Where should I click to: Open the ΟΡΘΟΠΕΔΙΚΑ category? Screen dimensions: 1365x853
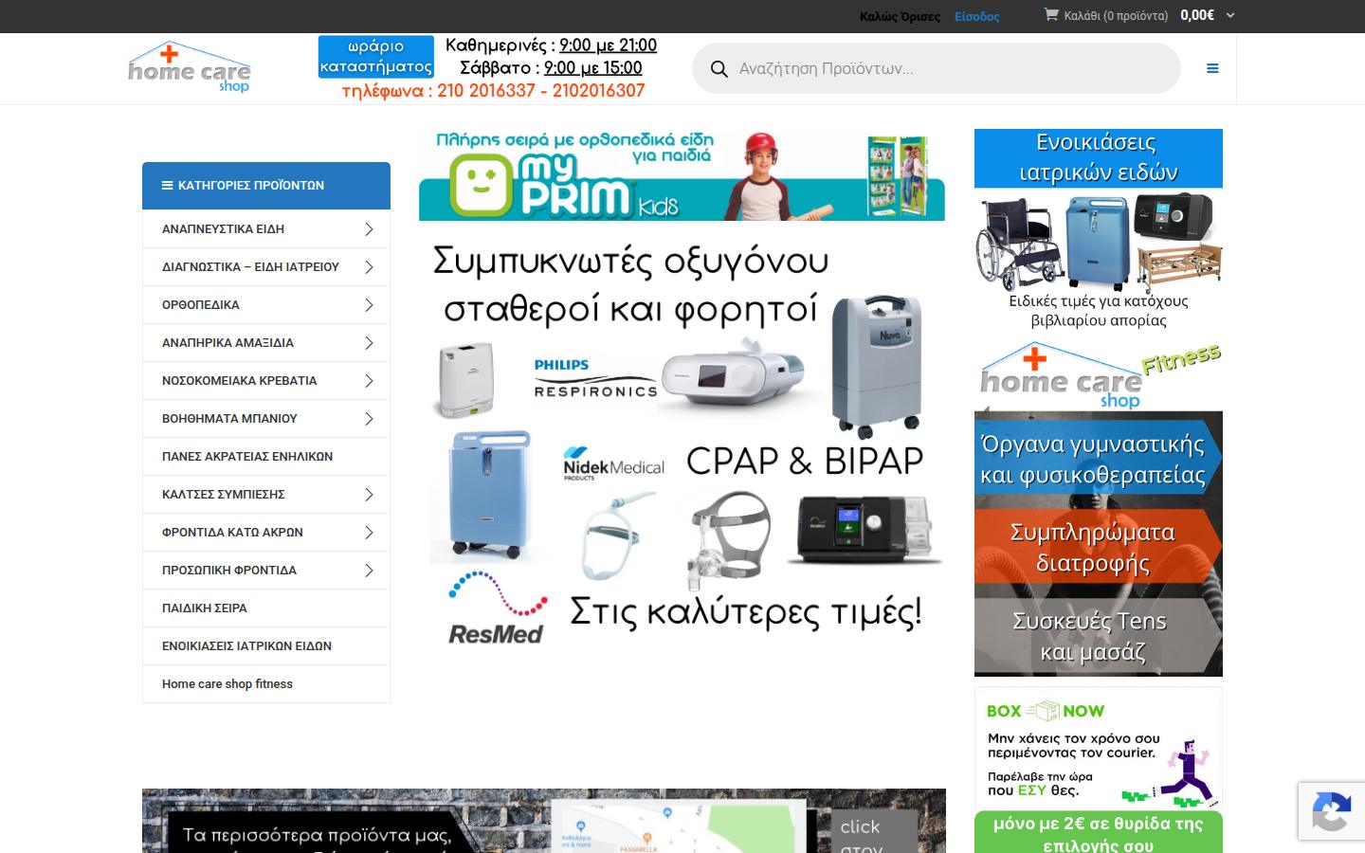pyautogui.click(x=201, y=305)
